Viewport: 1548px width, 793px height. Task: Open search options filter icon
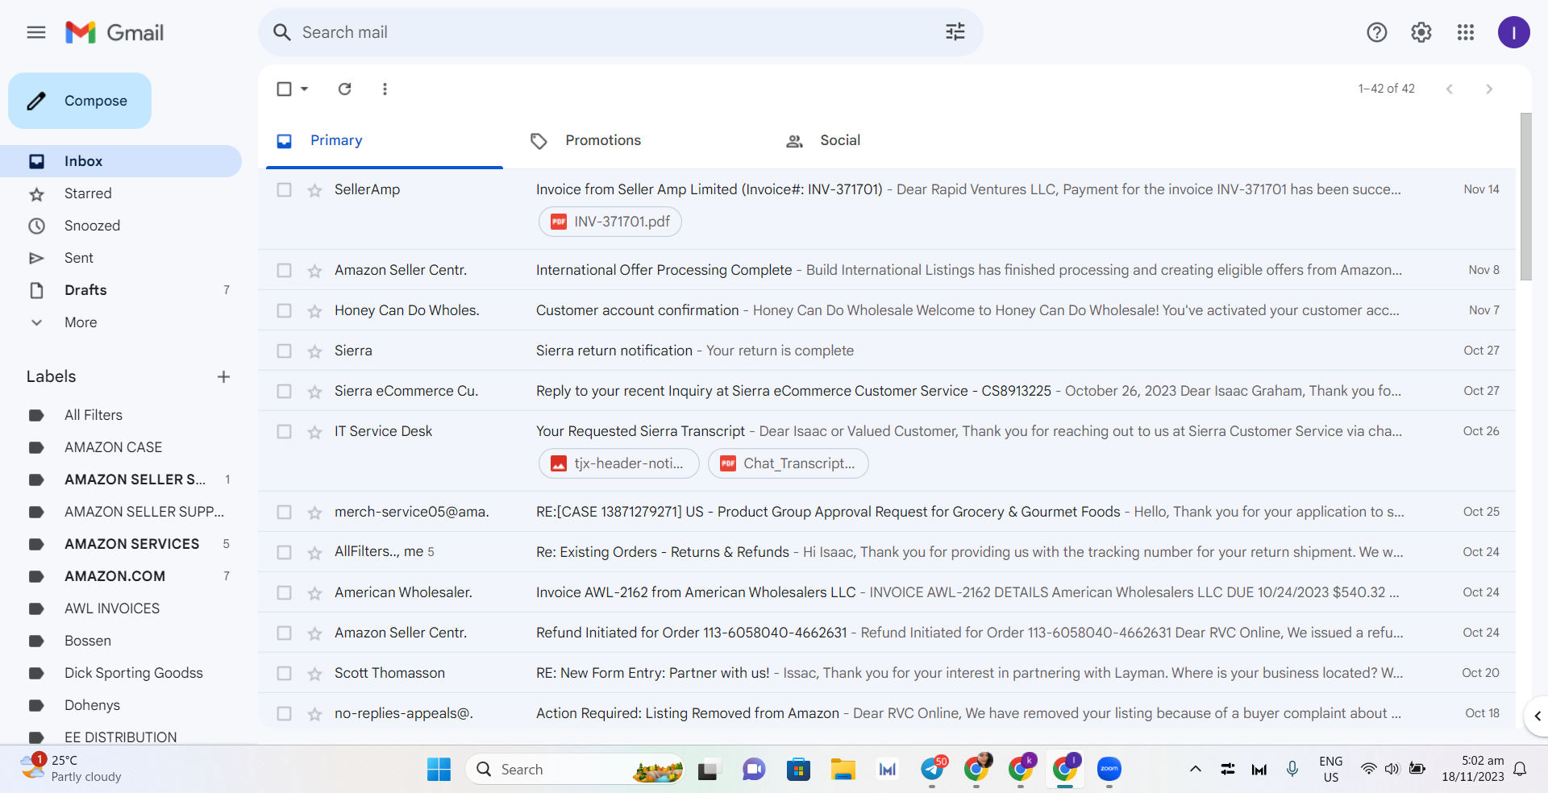pos(955,32)
